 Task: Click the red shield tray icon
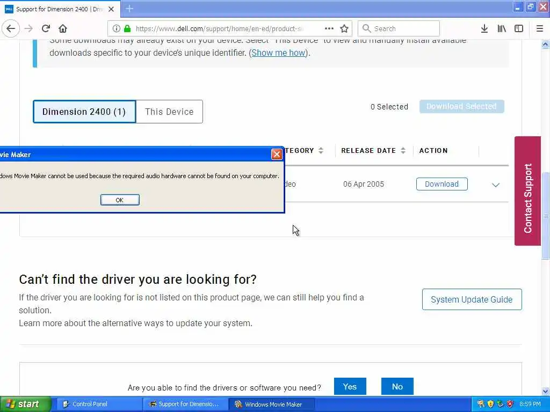pyautogui.click(x=510, y=404)
